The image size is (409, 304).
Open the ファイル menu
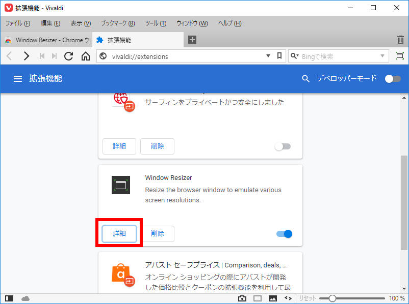click(x=18, y=23)
